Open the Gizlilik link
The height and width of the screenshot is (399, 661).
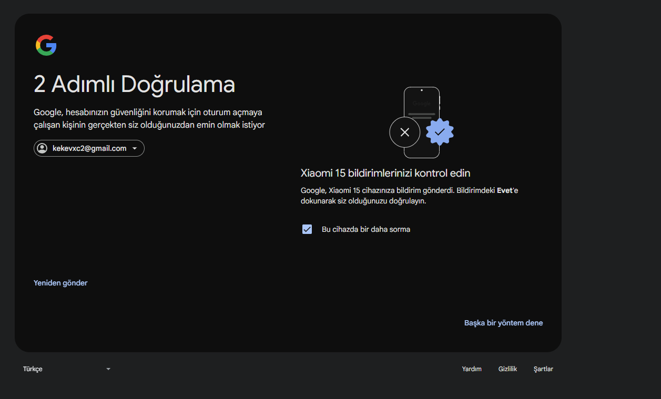coord(507,369)
